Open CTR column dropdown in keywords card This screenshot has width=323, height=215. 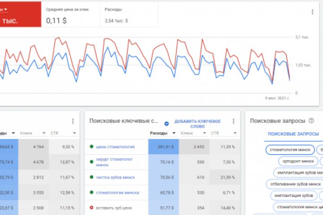click(x=235, y=133)
